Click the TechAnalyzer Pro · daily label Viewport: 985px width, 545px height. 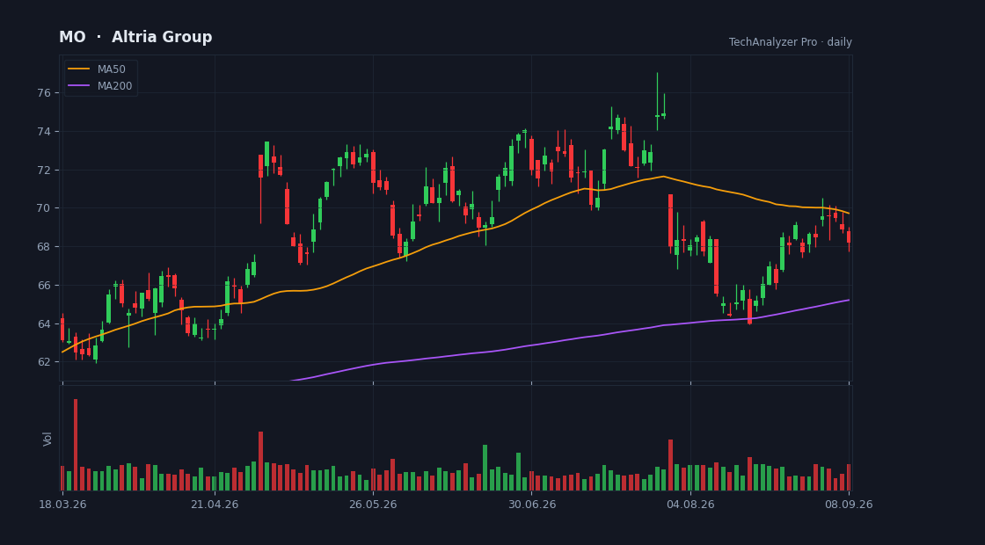[x=791, y=42]
